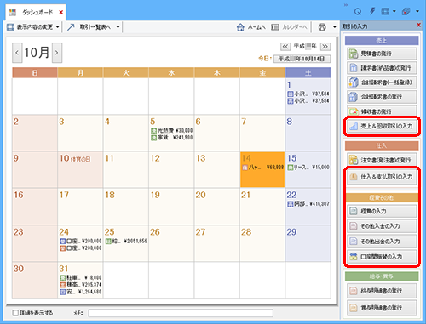Viewport: 426px width, 324px height.
Task: Close the 取引の入力 panel
Action: (418, 26)
